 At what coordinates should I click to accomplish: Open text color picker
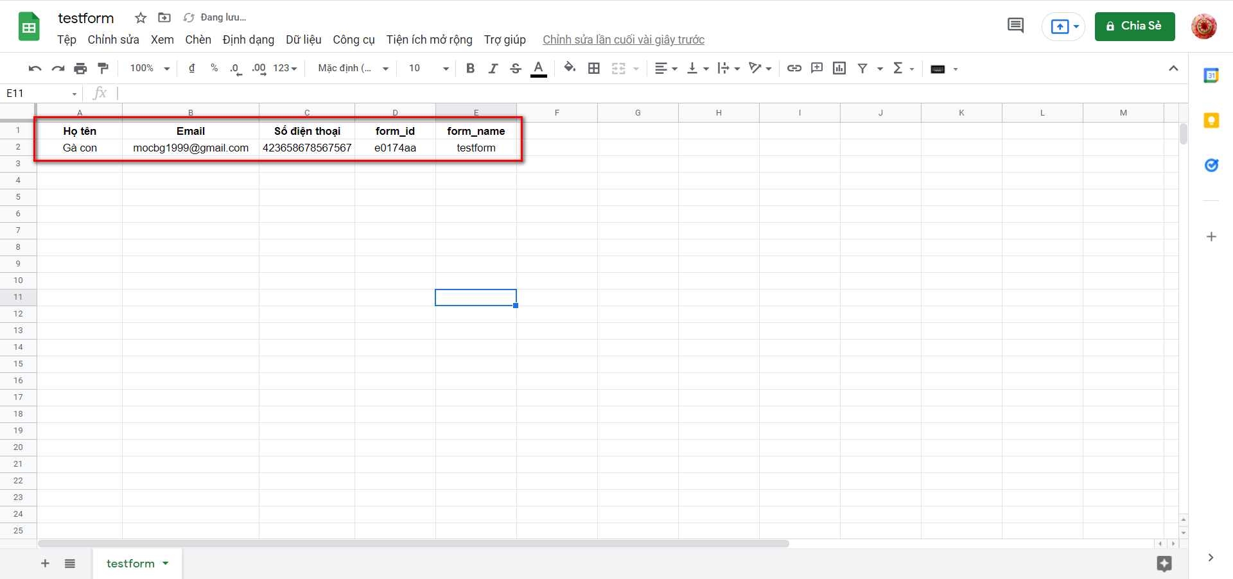(539, 69)
